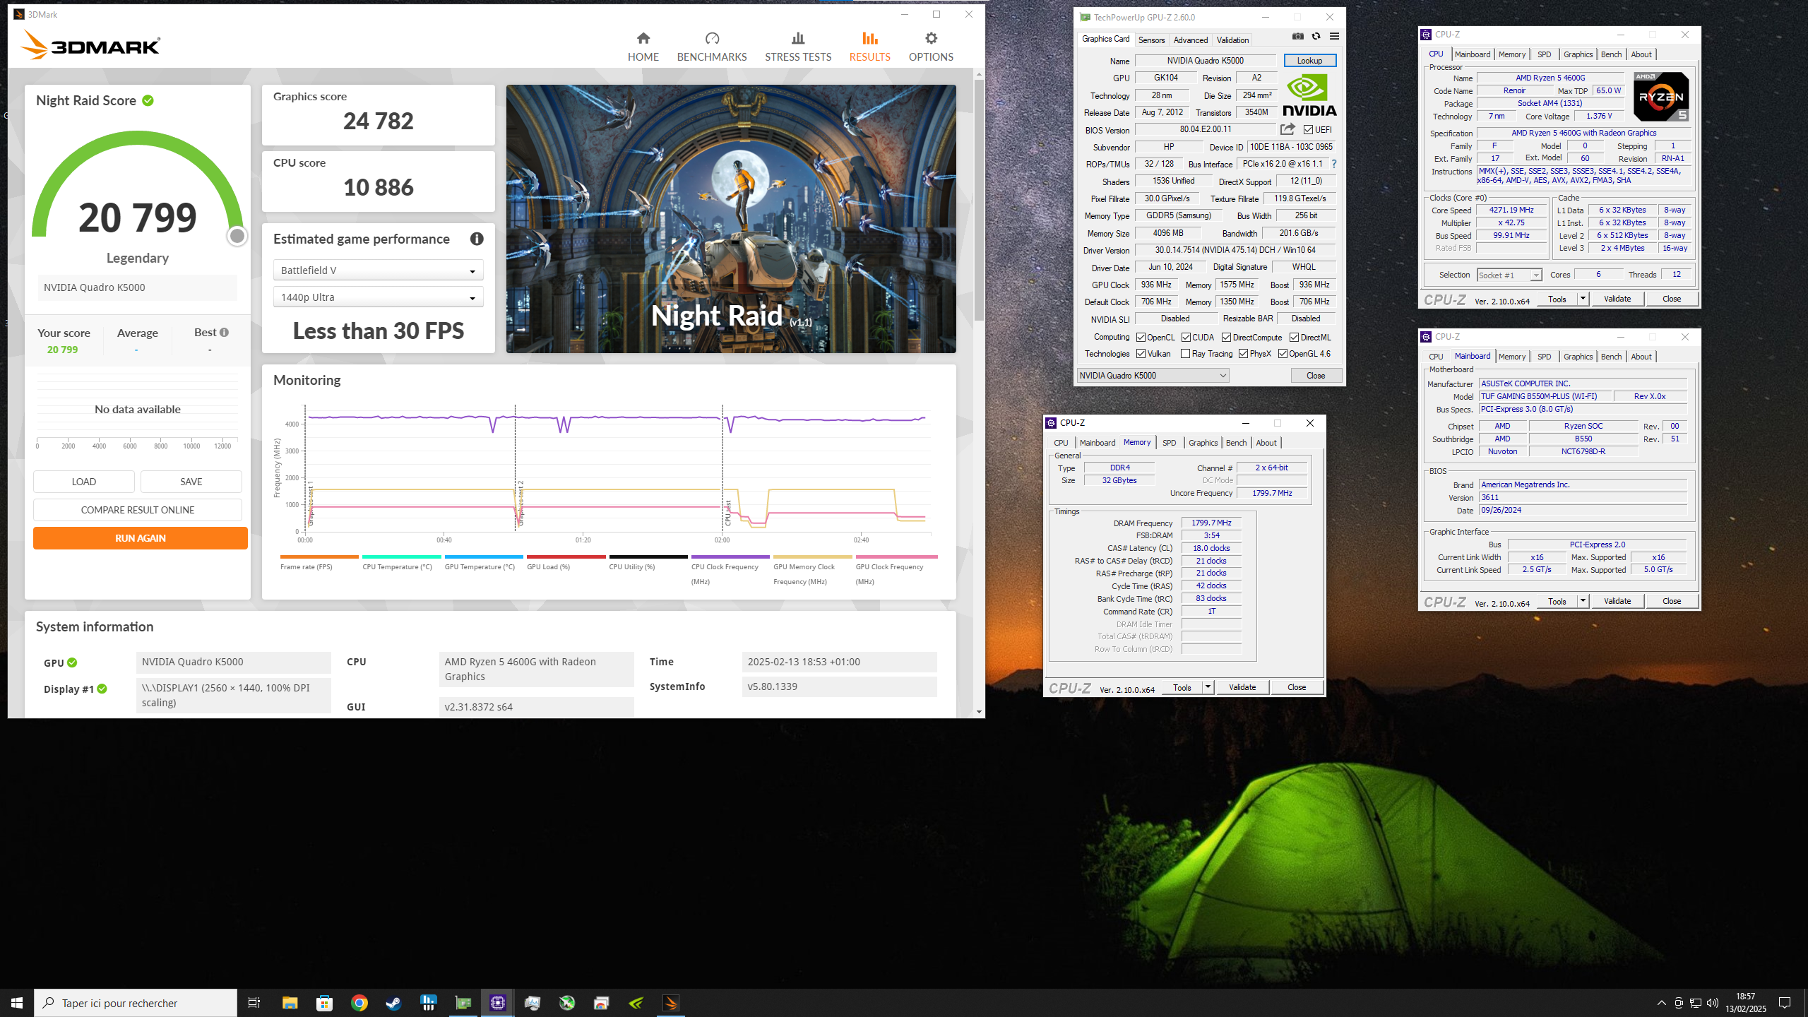Open File Explorer from the taskbar
This screenshot has width=1808, height=1017.
pyautogui.click(x=290, y=1003)
